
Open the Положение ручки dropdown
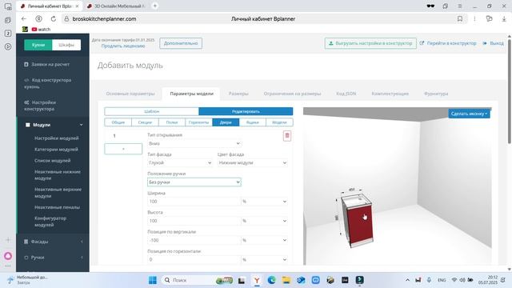click(x=194, y=182)
